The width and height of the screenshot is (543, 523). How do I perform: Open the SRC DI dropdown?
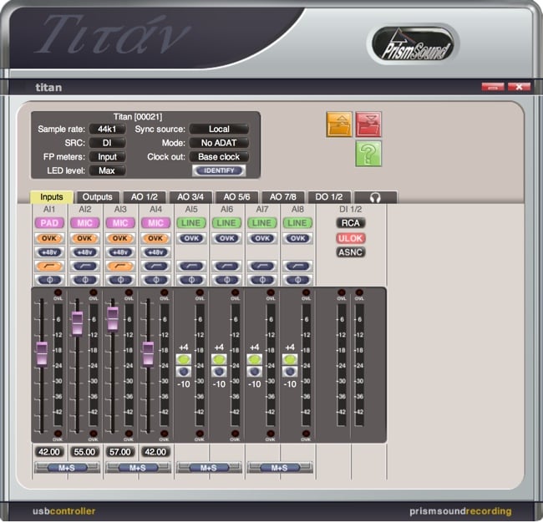(x=107, y=143)
